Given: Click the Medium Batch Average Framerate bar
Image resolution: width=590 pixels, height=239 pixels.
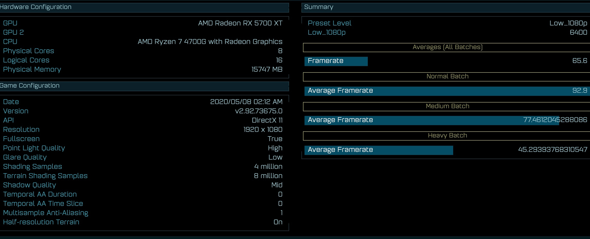Looking at the screenshot, I should click(432, 120).
